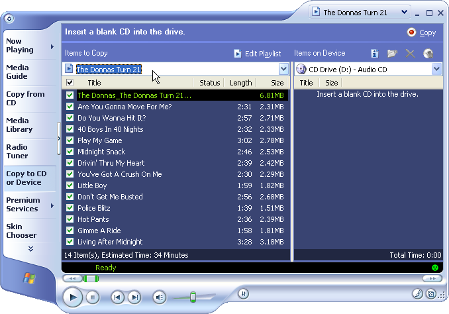Uncheck Police Blitz checkbox
The image size is (449, 314).
70,208
